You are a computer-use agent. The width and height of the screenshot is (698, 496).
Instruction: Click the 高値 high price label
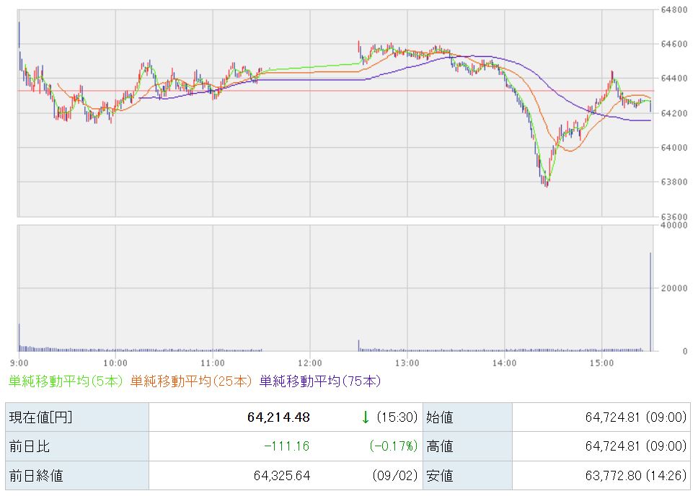click(x=440, y=446)
